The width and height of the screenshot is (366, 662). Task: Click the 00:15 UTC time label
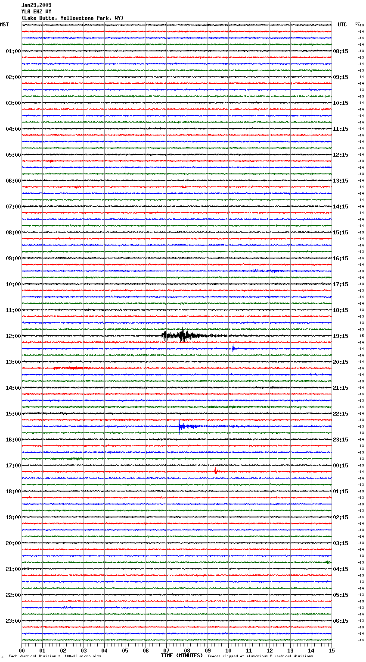341,466
